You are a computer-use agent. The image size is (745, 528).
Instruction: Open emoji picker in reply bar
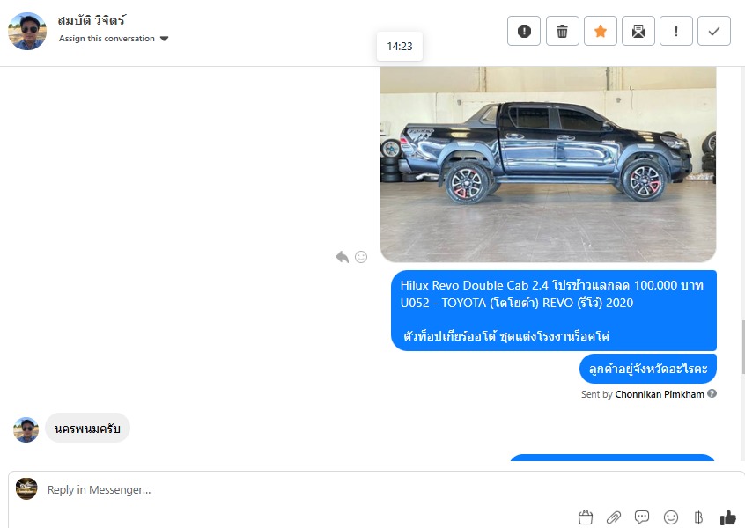click(670, 517)
